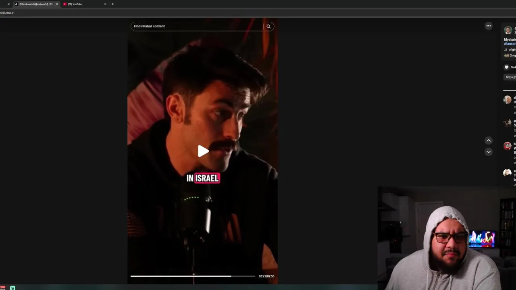Click the first commenter's avatar
Screen dimensions: 516x290
[507, 100]
